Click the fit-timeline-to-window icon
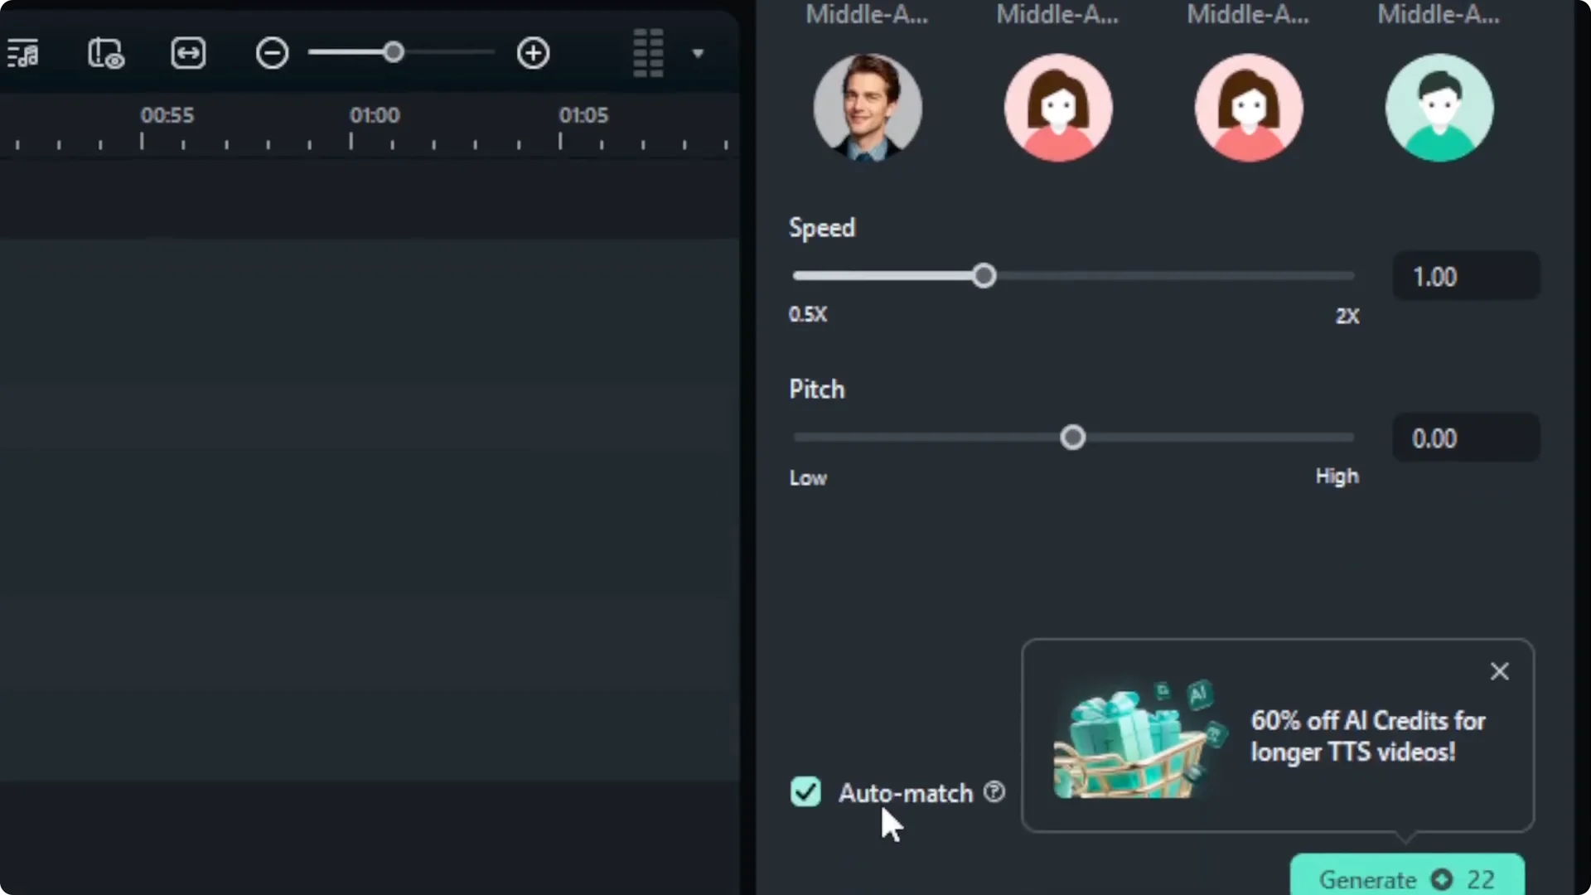Image resolution: width=1591 pixels, height=895 pixels. [188, 53]
